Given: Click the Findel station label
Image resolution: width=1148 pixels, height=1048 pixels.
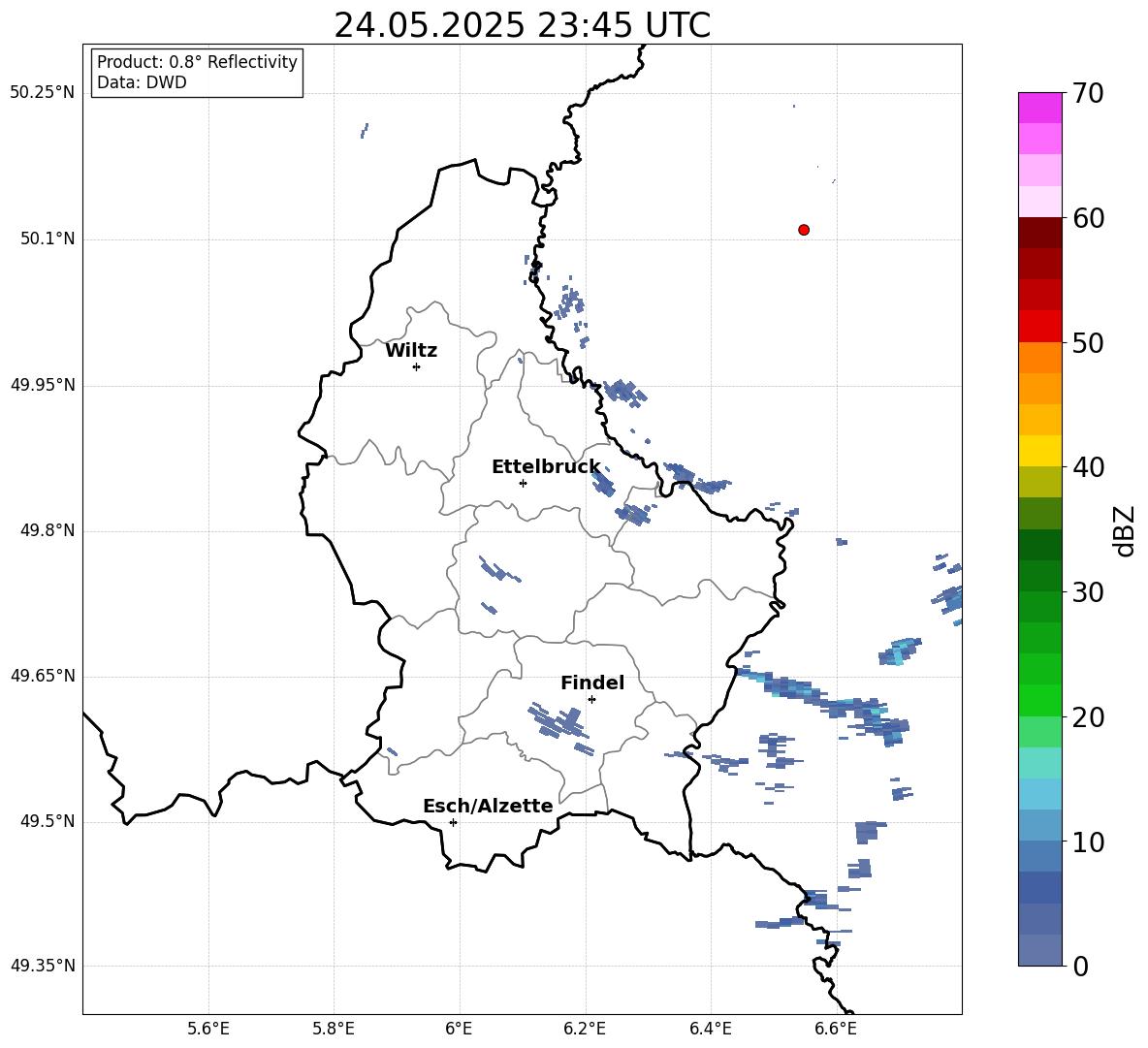Looking at the screenshot, I should (x=592, y=683).
